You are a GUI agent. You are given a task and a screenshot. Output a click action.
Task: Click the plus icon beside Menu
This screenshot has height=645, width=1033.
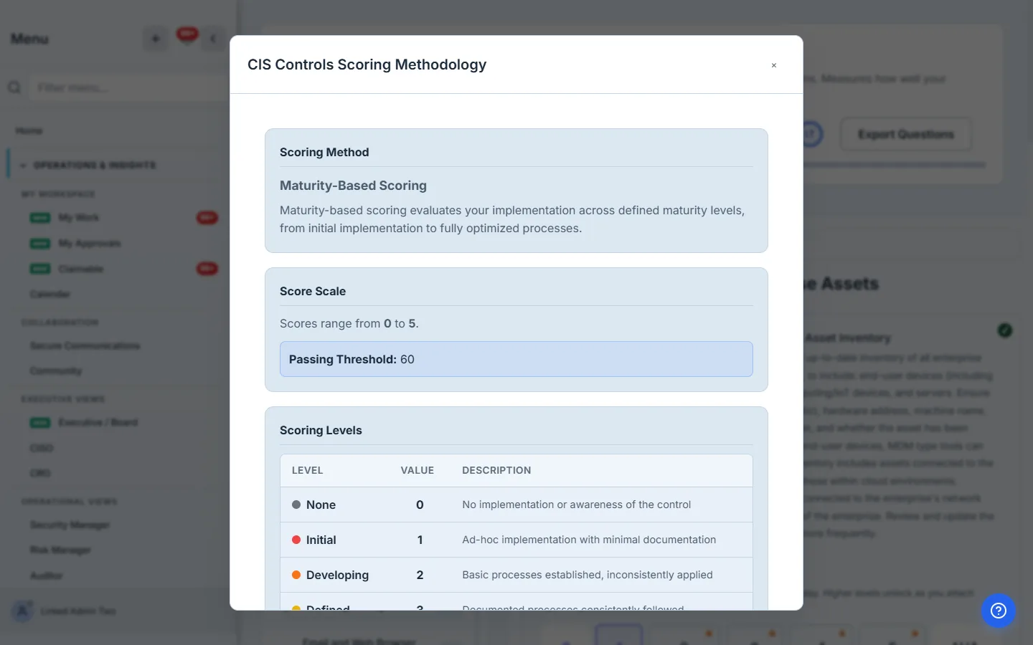pyautogui.click(x=155, y=39)
